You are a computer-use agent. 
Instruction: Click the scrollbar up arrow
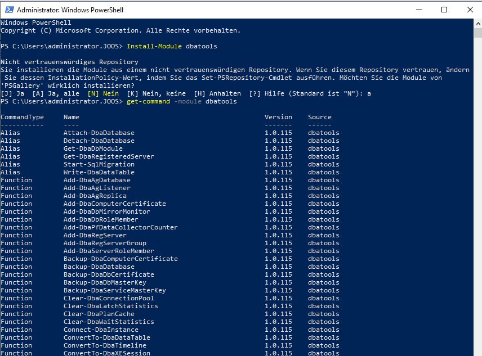pos(476,24)
